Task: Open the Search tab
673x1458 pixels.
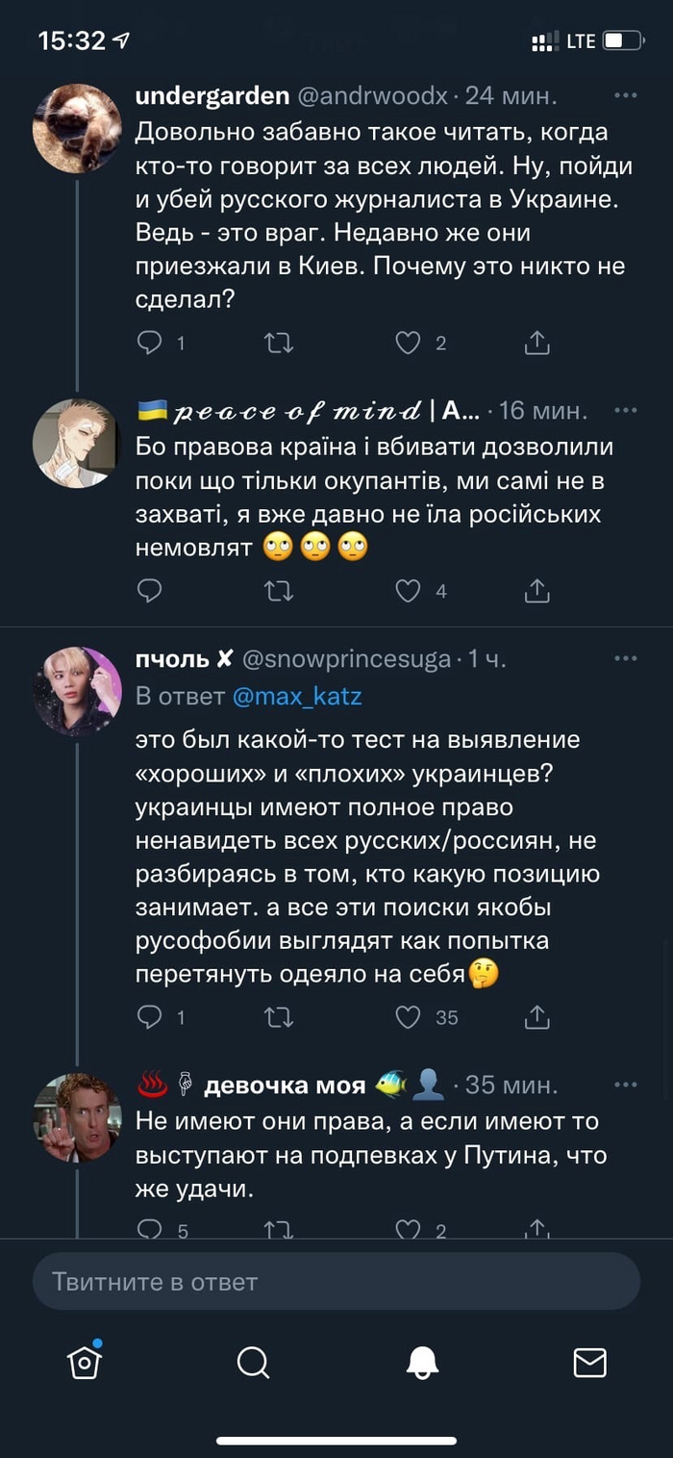Action: click(253, 1361)
